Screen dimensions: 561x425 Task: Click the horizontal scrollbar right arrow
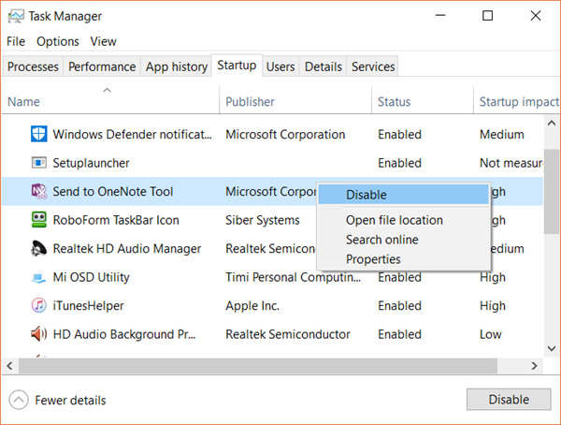click(x=535, y=366)
